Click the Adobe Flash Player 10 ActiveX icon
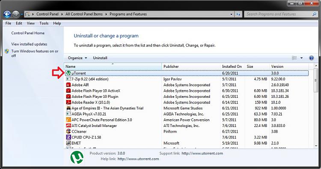 coord(68,91)
